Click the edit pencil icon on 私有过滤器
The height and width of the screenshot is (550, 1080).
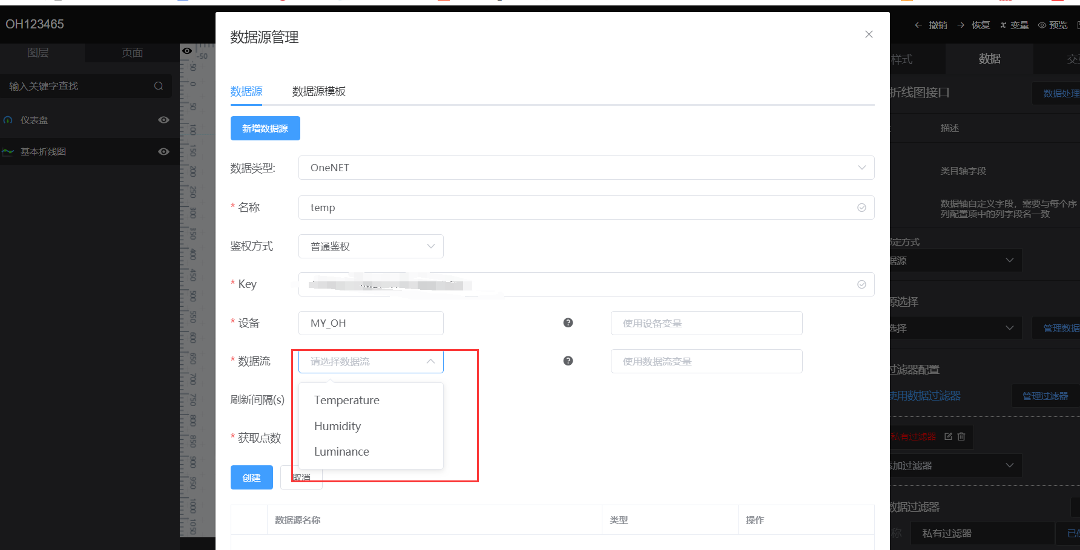[947, 436]
